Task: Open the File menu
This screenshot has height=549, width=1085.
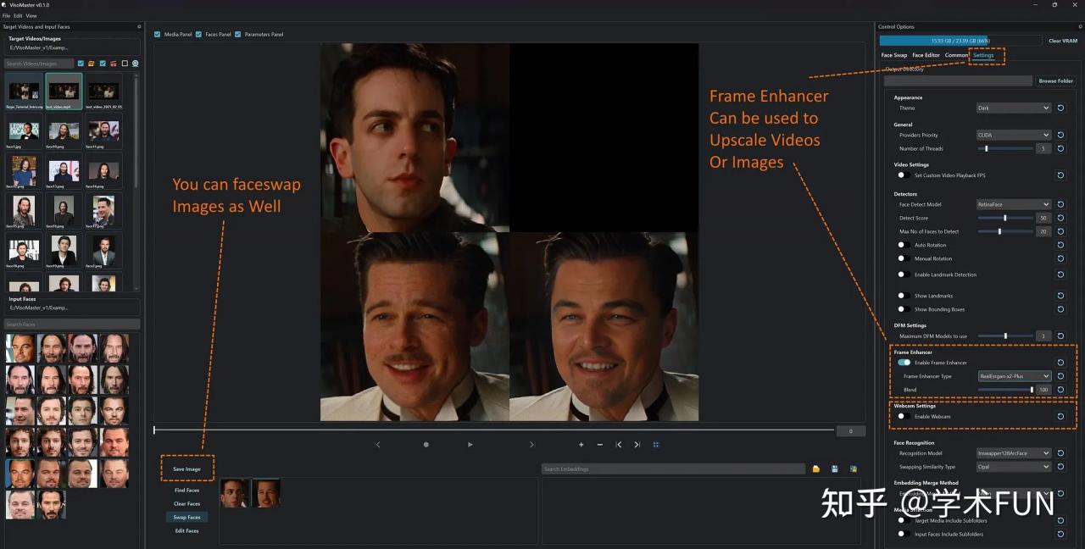Action: [6, 15]
